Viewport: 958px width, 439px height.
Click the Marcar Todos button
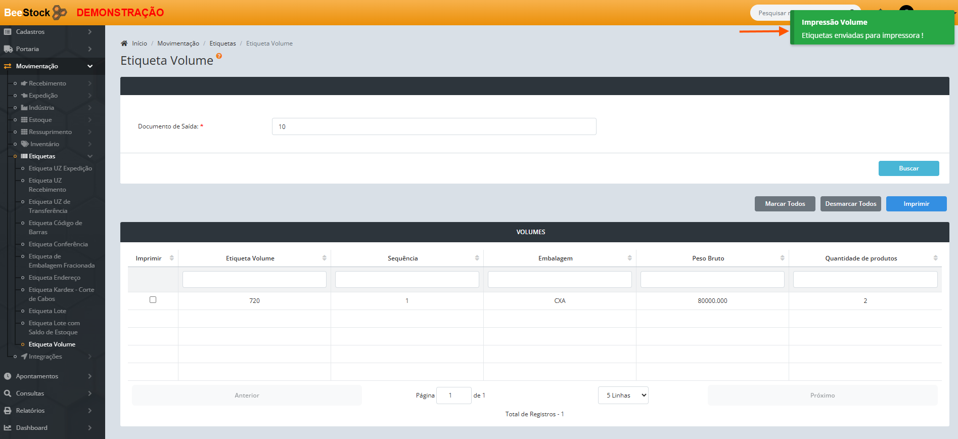(785, 204)
